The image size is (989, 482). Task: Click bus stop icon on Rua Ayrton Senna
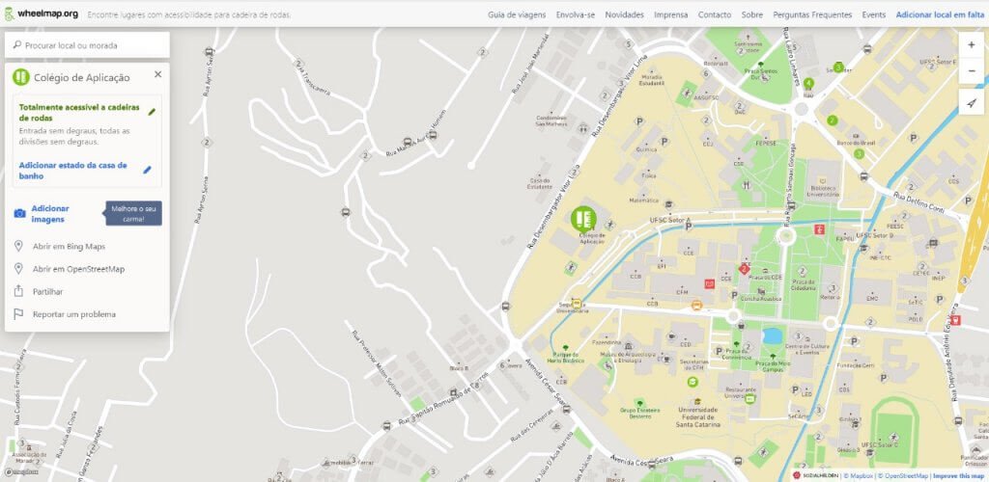tap(210, 52)
